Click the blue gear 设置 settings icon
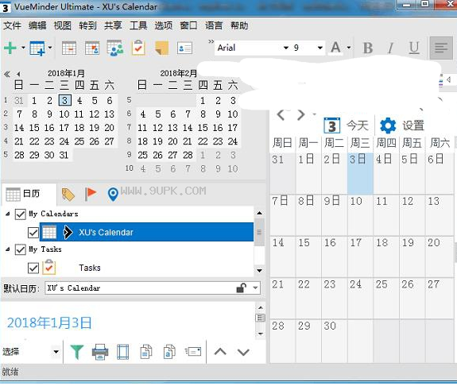457x386 pixels. click(x=388, y=125)
